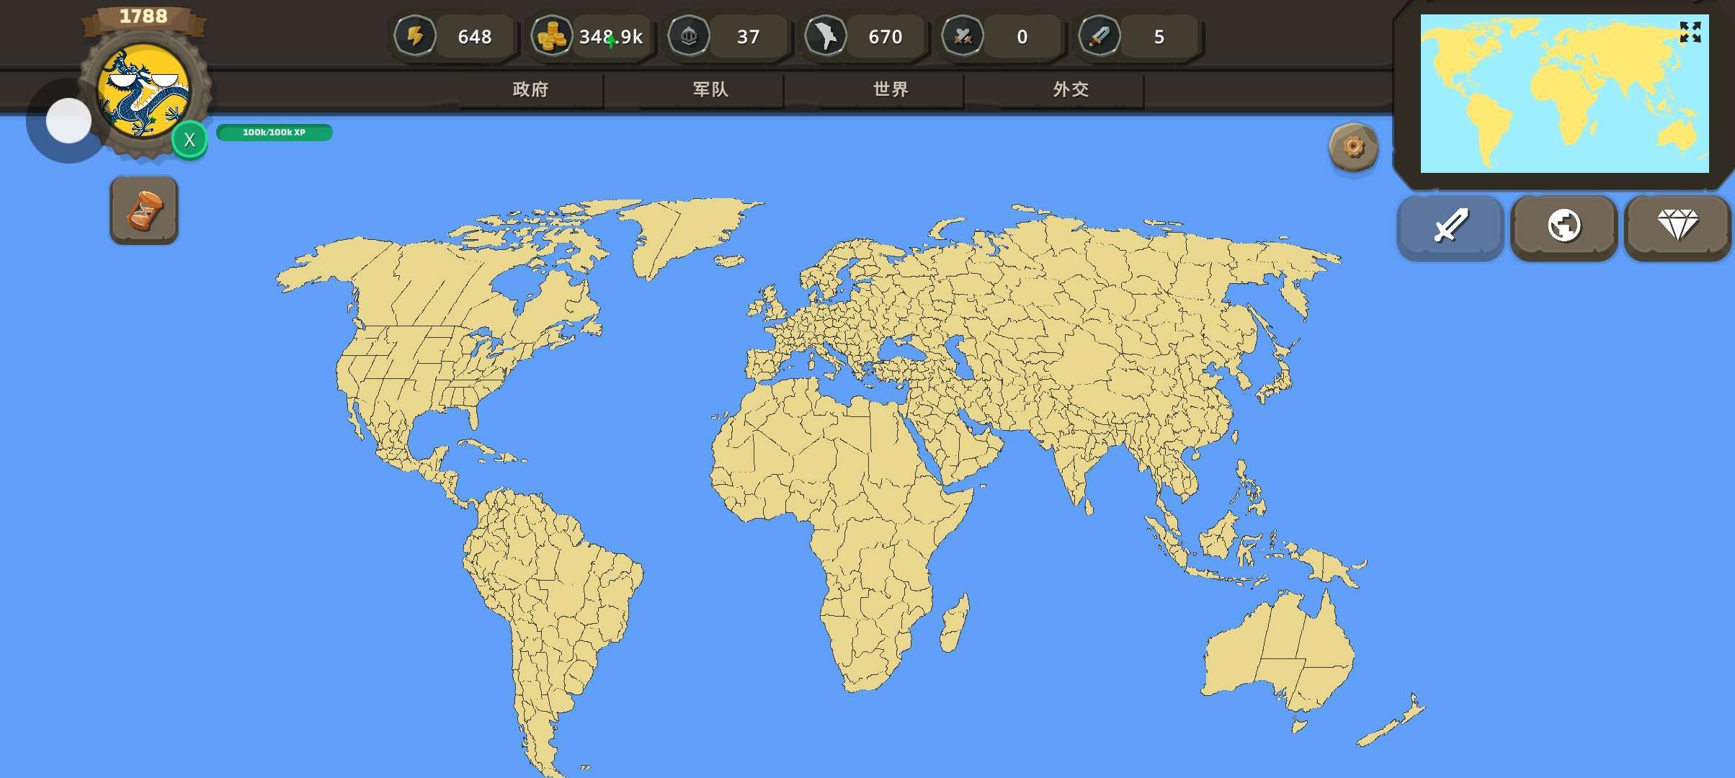
Task: Expand the minimap to fullscreen
Action: coord(1690,32)
